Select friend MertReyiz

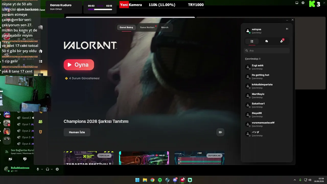pos(267,96)
